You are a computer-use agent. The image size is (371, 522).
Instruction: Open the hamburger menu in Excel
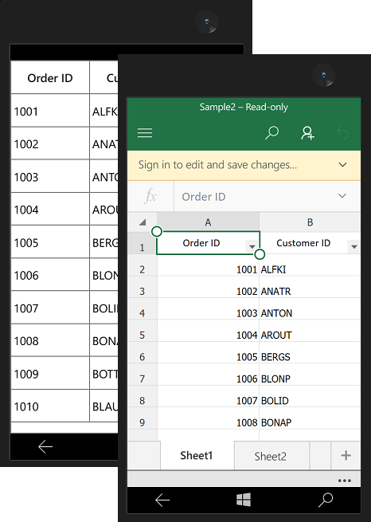tap(145, 133)
